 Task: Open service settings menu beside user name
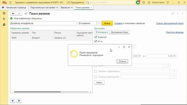(168, 2)
